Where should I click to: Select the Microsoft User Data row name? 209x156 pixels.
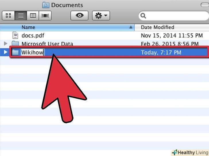point(47,44)
